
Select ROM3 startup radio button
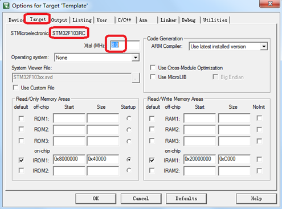coord(129,141)
